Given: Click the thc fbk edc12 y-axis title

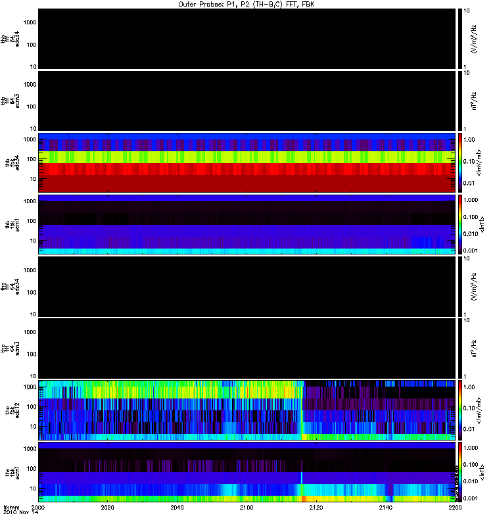Looking at the screenshot, I should (x=12, y=410).
